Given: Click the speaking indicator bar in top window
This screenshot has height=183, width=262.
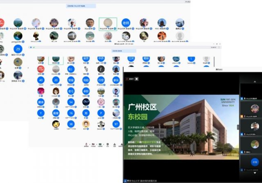Looking at the screenshot, I should coord(81,6).
